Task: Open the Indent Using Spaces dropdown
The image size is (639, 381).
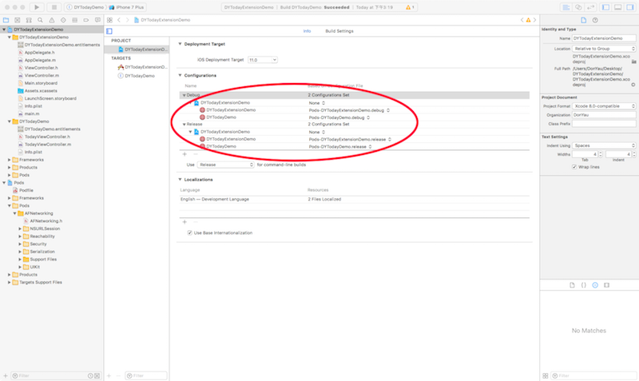Action: [604, 145]
